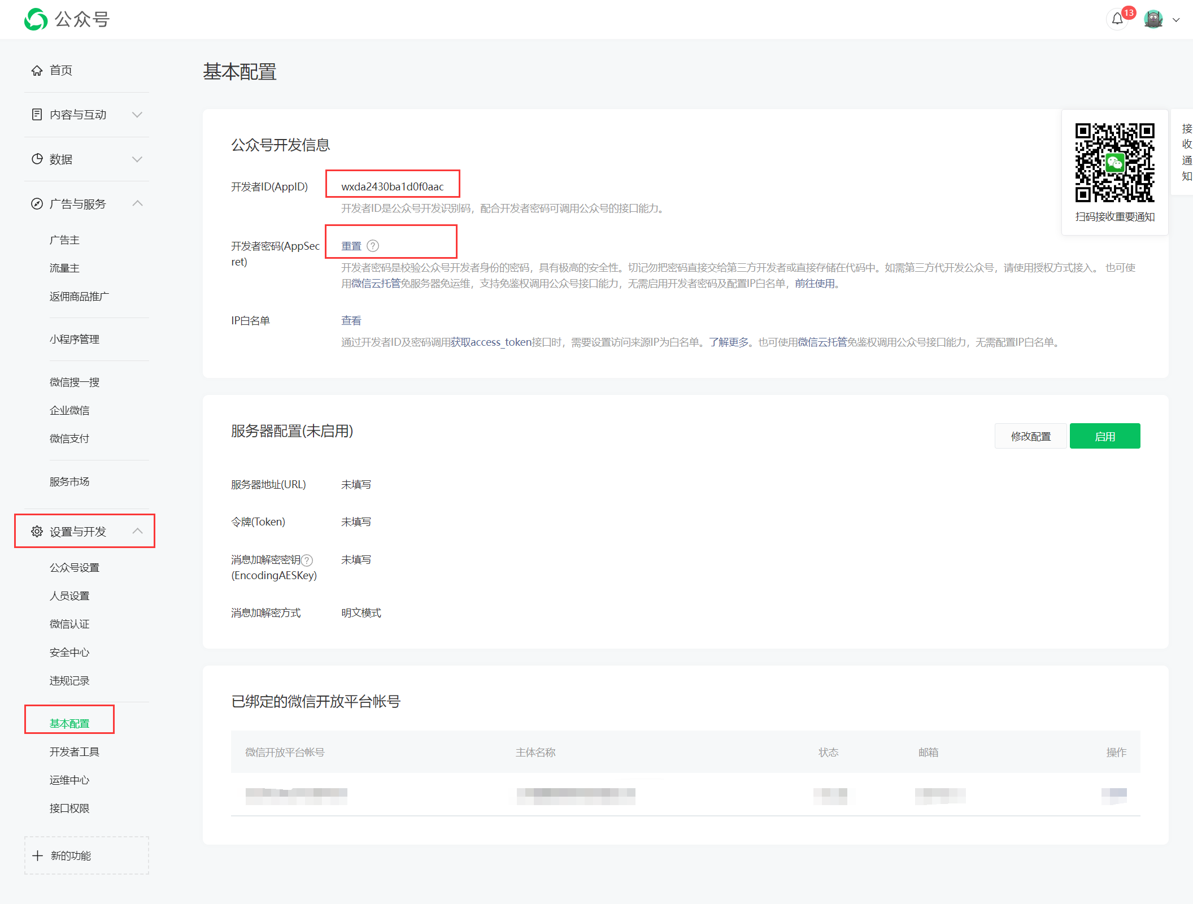The image size is (1193, 904).
Task: Open 运维中心 in sidebar
Action: coord(69,780)
